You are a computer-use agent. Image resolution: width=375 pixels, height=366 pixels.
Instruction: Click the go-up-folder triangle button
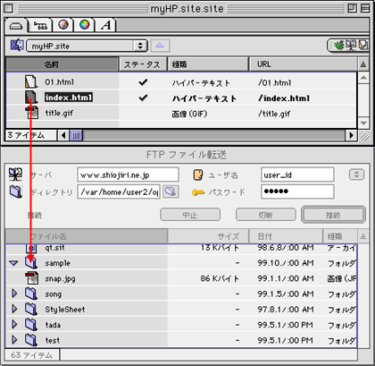(160, 46)
